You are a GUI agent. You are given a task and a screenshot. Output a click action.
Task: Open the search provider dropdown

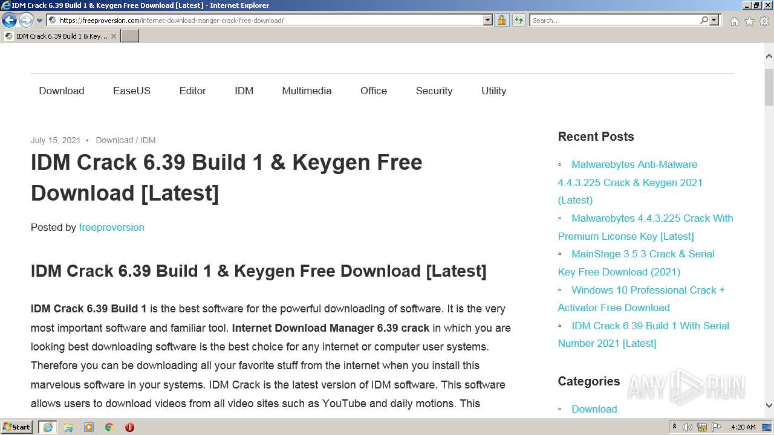[714, 21]
